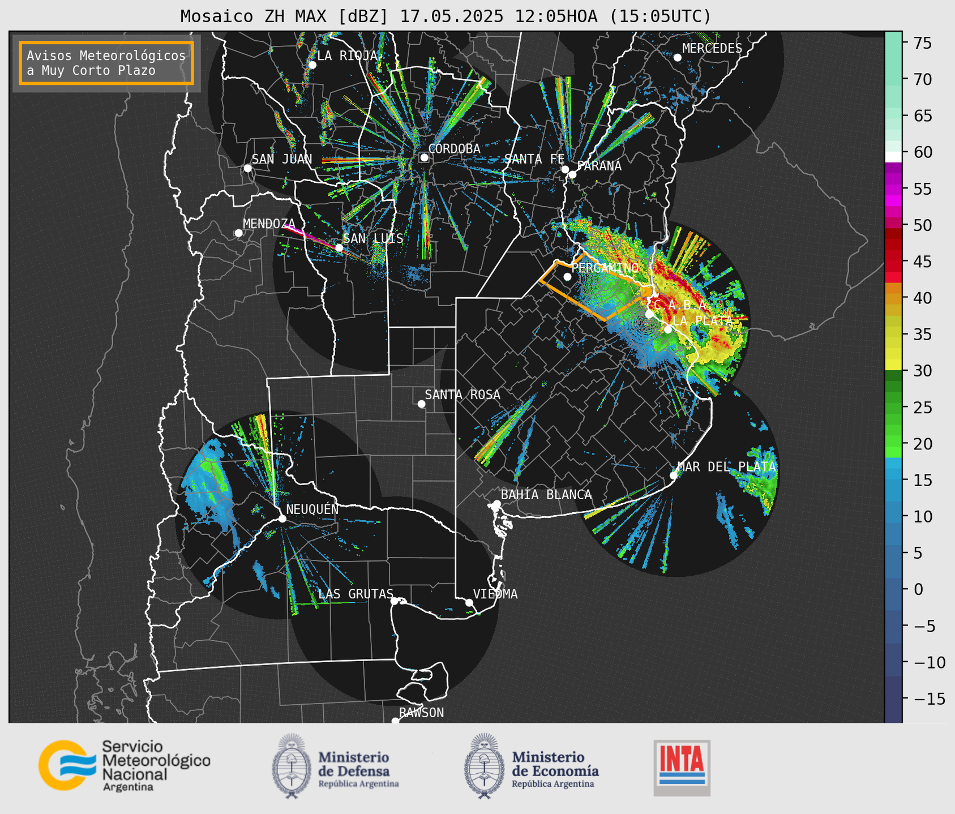Click the SANTA ROSA city label
The width and height of the screenshot is (955, 814).
click(462, 395)
